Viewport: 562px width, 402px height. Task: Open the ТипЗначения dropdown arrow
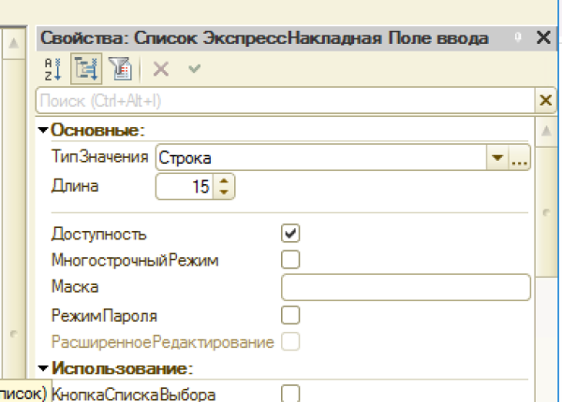point(498,158)
